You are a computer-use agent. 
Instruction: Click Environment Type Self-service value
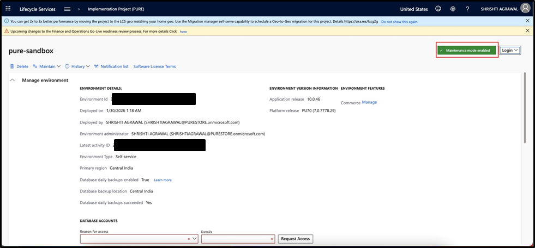(x=126, y=157)
